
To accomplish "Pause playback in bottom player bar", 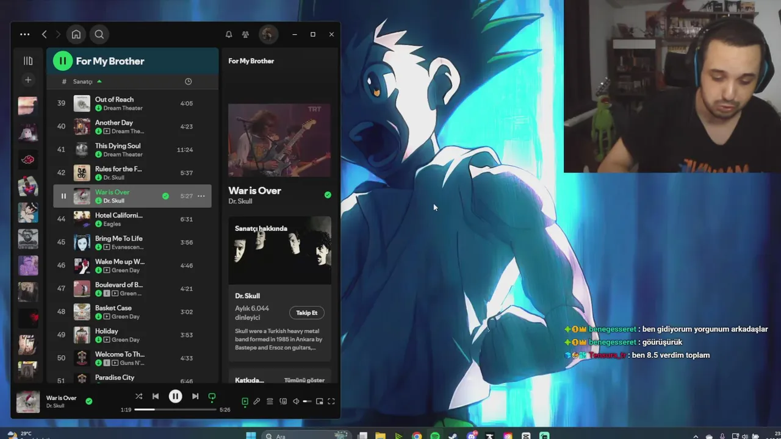I will pyautogui.click(x=175, y=396).
